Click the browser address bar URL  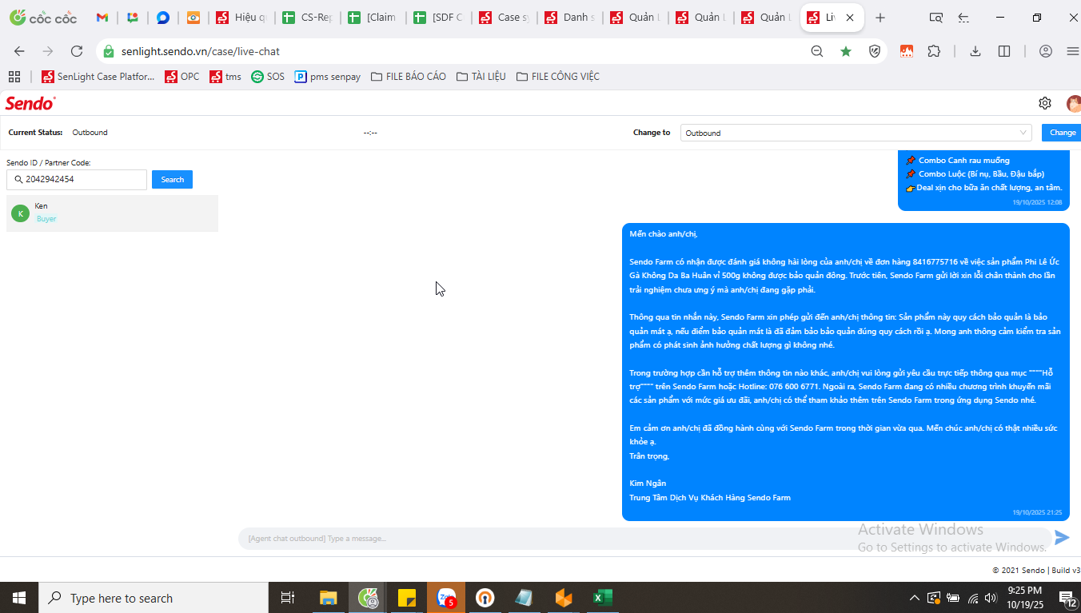coord(201,51)
